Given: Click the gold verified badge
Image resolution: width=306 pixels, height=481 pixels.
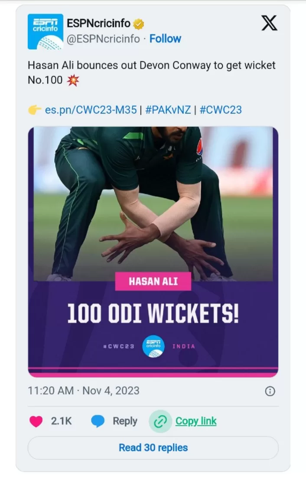Looking at the screenshot, I should (139, 23).
